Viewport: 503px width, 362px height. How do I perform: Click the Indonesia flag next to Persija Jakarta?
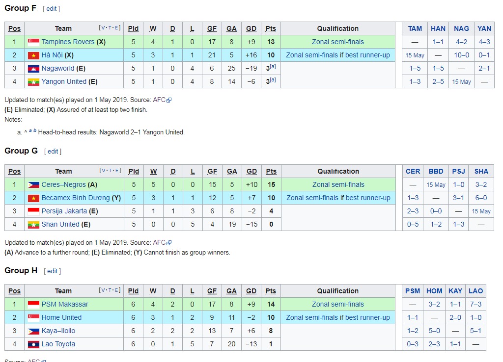tap(33, 211)
